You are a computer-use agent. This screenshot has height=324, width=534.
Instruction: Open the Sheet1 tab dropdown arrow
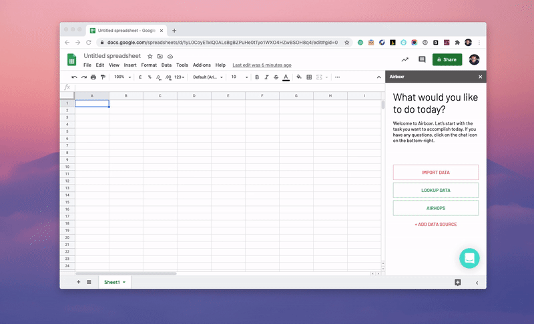(124, 282)
